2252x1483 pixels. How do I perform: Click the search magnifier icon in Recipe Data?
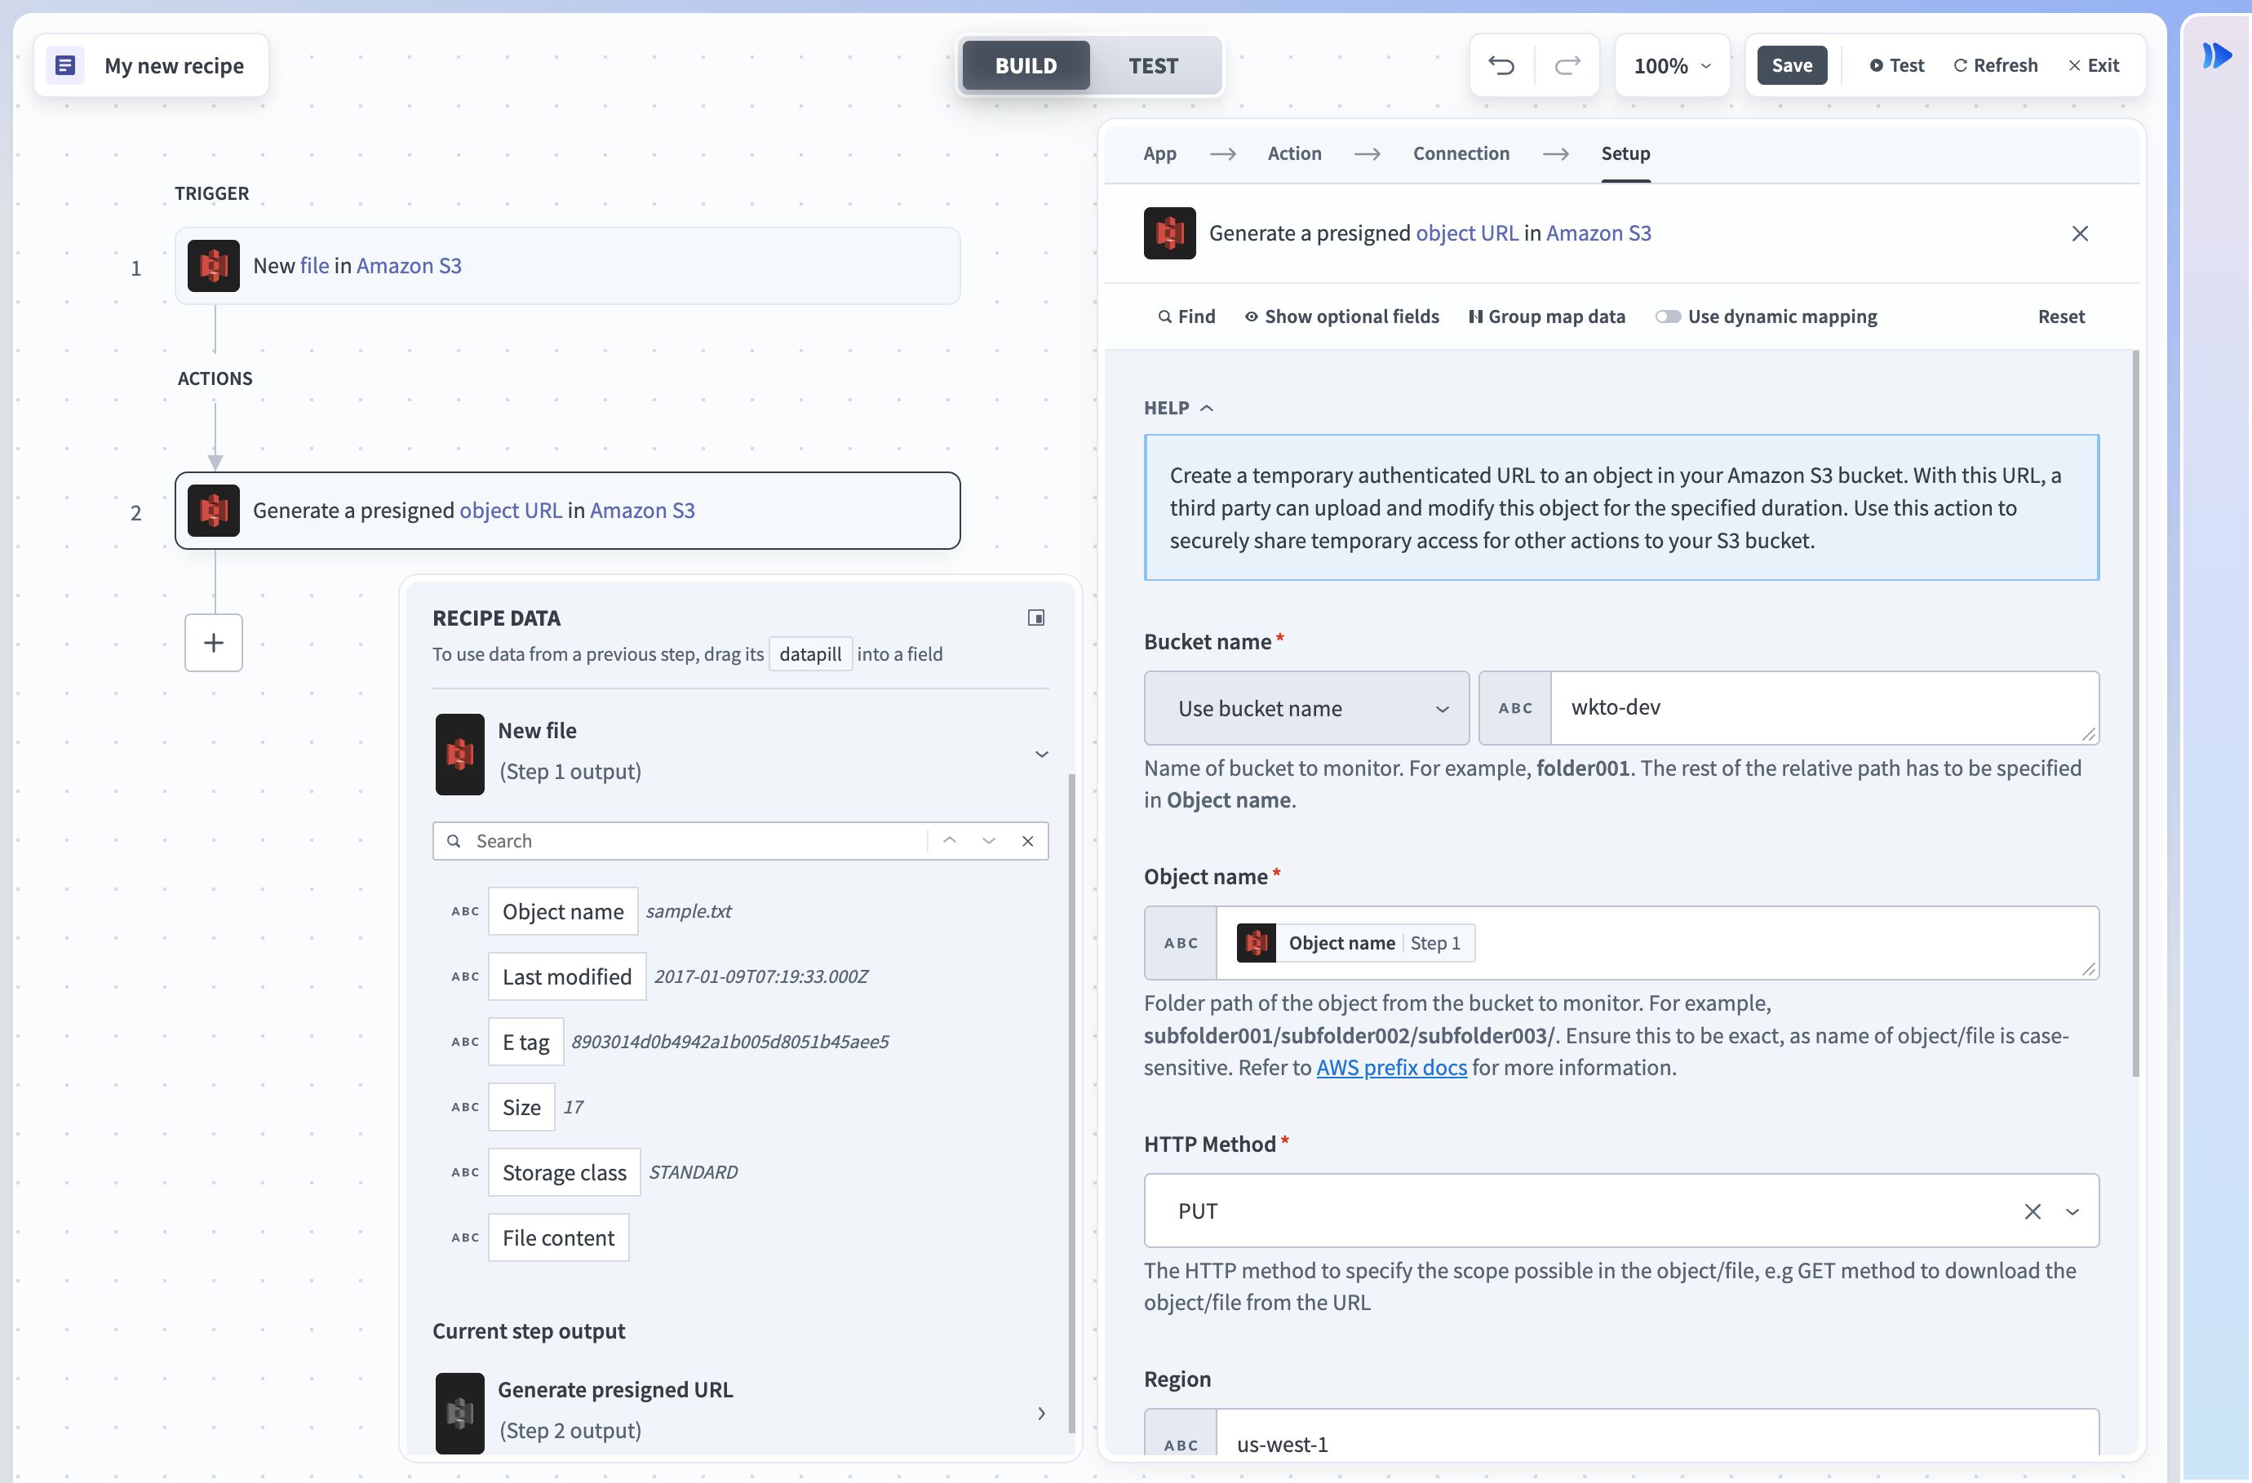[x=454, y=841]
